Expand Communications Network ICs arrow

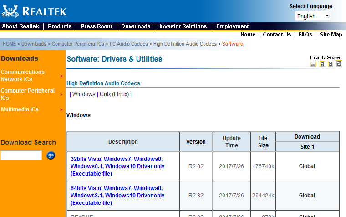61,76
